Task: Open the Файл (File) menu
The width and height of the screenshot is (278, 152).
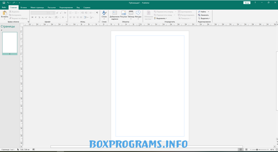Action: [4, 7]
